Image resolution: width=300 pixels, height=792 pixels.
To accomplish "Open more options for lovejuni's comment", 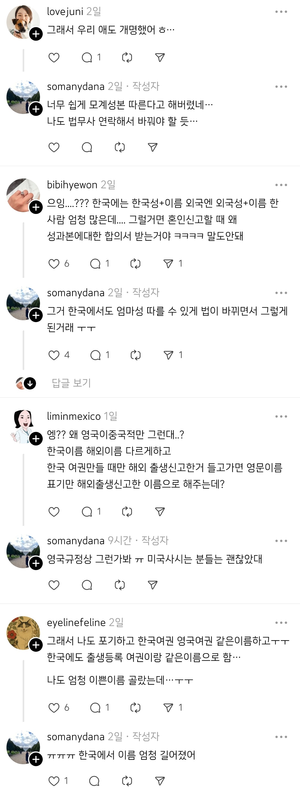I will (x=281, y=12).
